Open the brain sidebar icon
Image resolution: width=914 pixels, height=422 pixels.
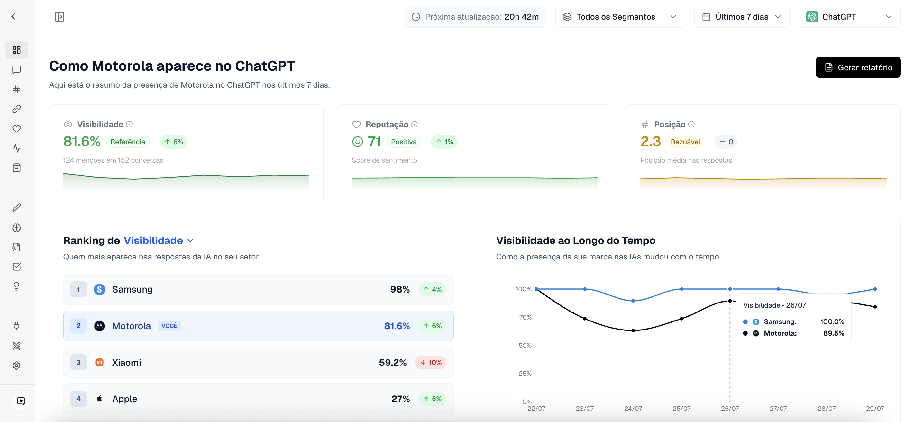pos(16,227)
